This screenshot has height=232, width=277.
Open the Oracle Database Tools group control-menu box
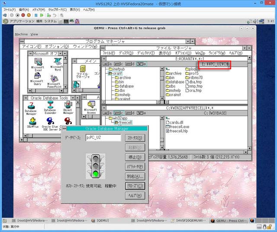point(26,98)
